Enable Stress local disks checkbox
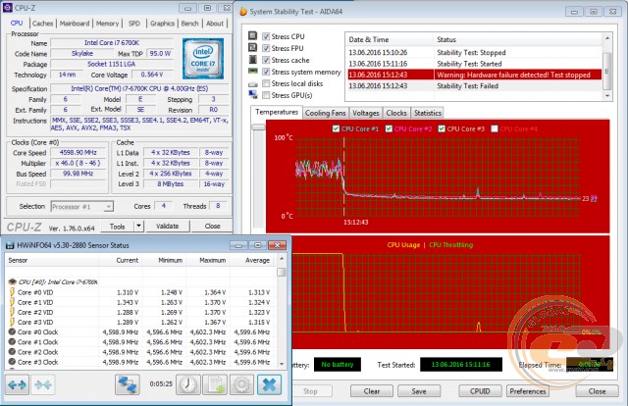Image resolution: width=628 pixels, height=406 pixels. pos(266,83)
